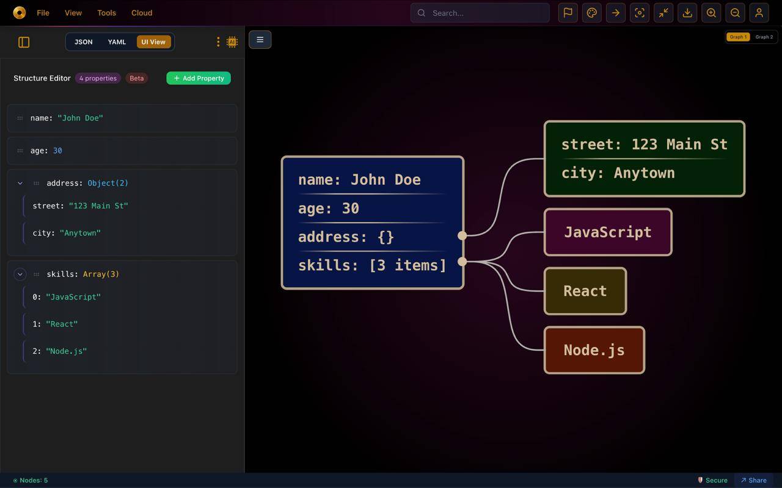Image resolution: width=782 pixels, height=488 pixels.
Task: Click "name: John Doe" in the blue node
Action: pyautogui.click(x=359, y=179)
